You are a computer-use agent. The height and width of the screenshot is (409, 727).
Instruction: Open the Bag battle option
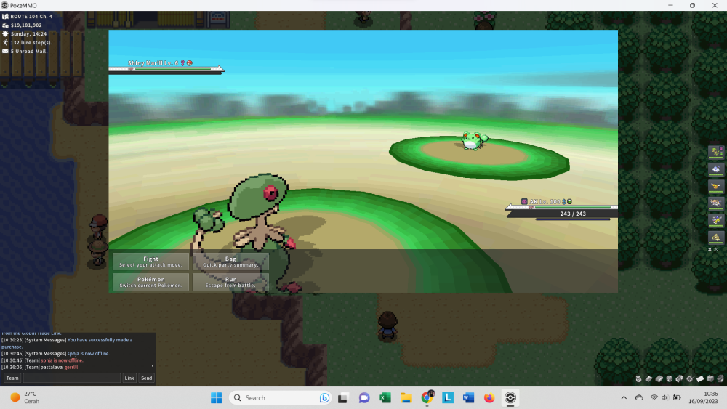coord(230,262)
